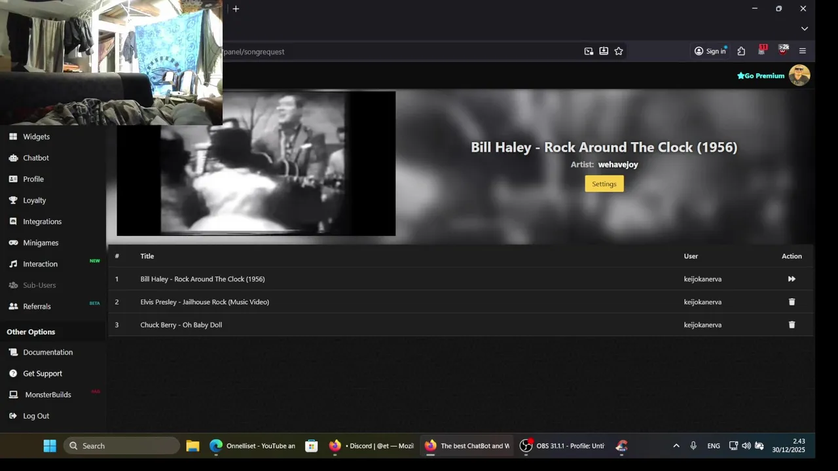838x471 pixels.
Task: Switch to the Edge Onnelliset YouTube window
Action: (252, 445)
